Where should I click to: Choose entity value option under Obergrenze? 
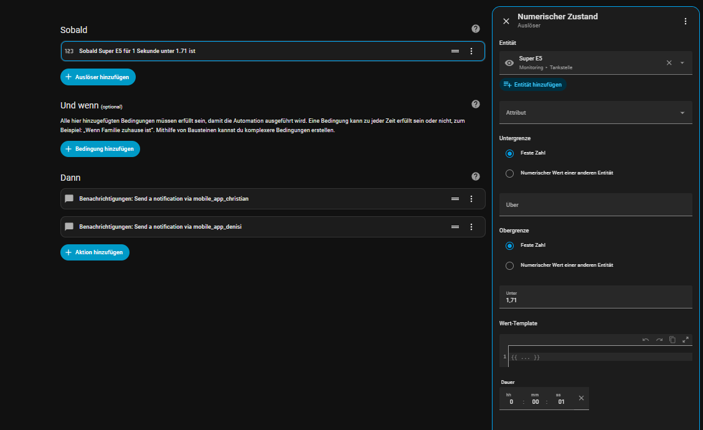pyautogui.click(x=510, y=265)
